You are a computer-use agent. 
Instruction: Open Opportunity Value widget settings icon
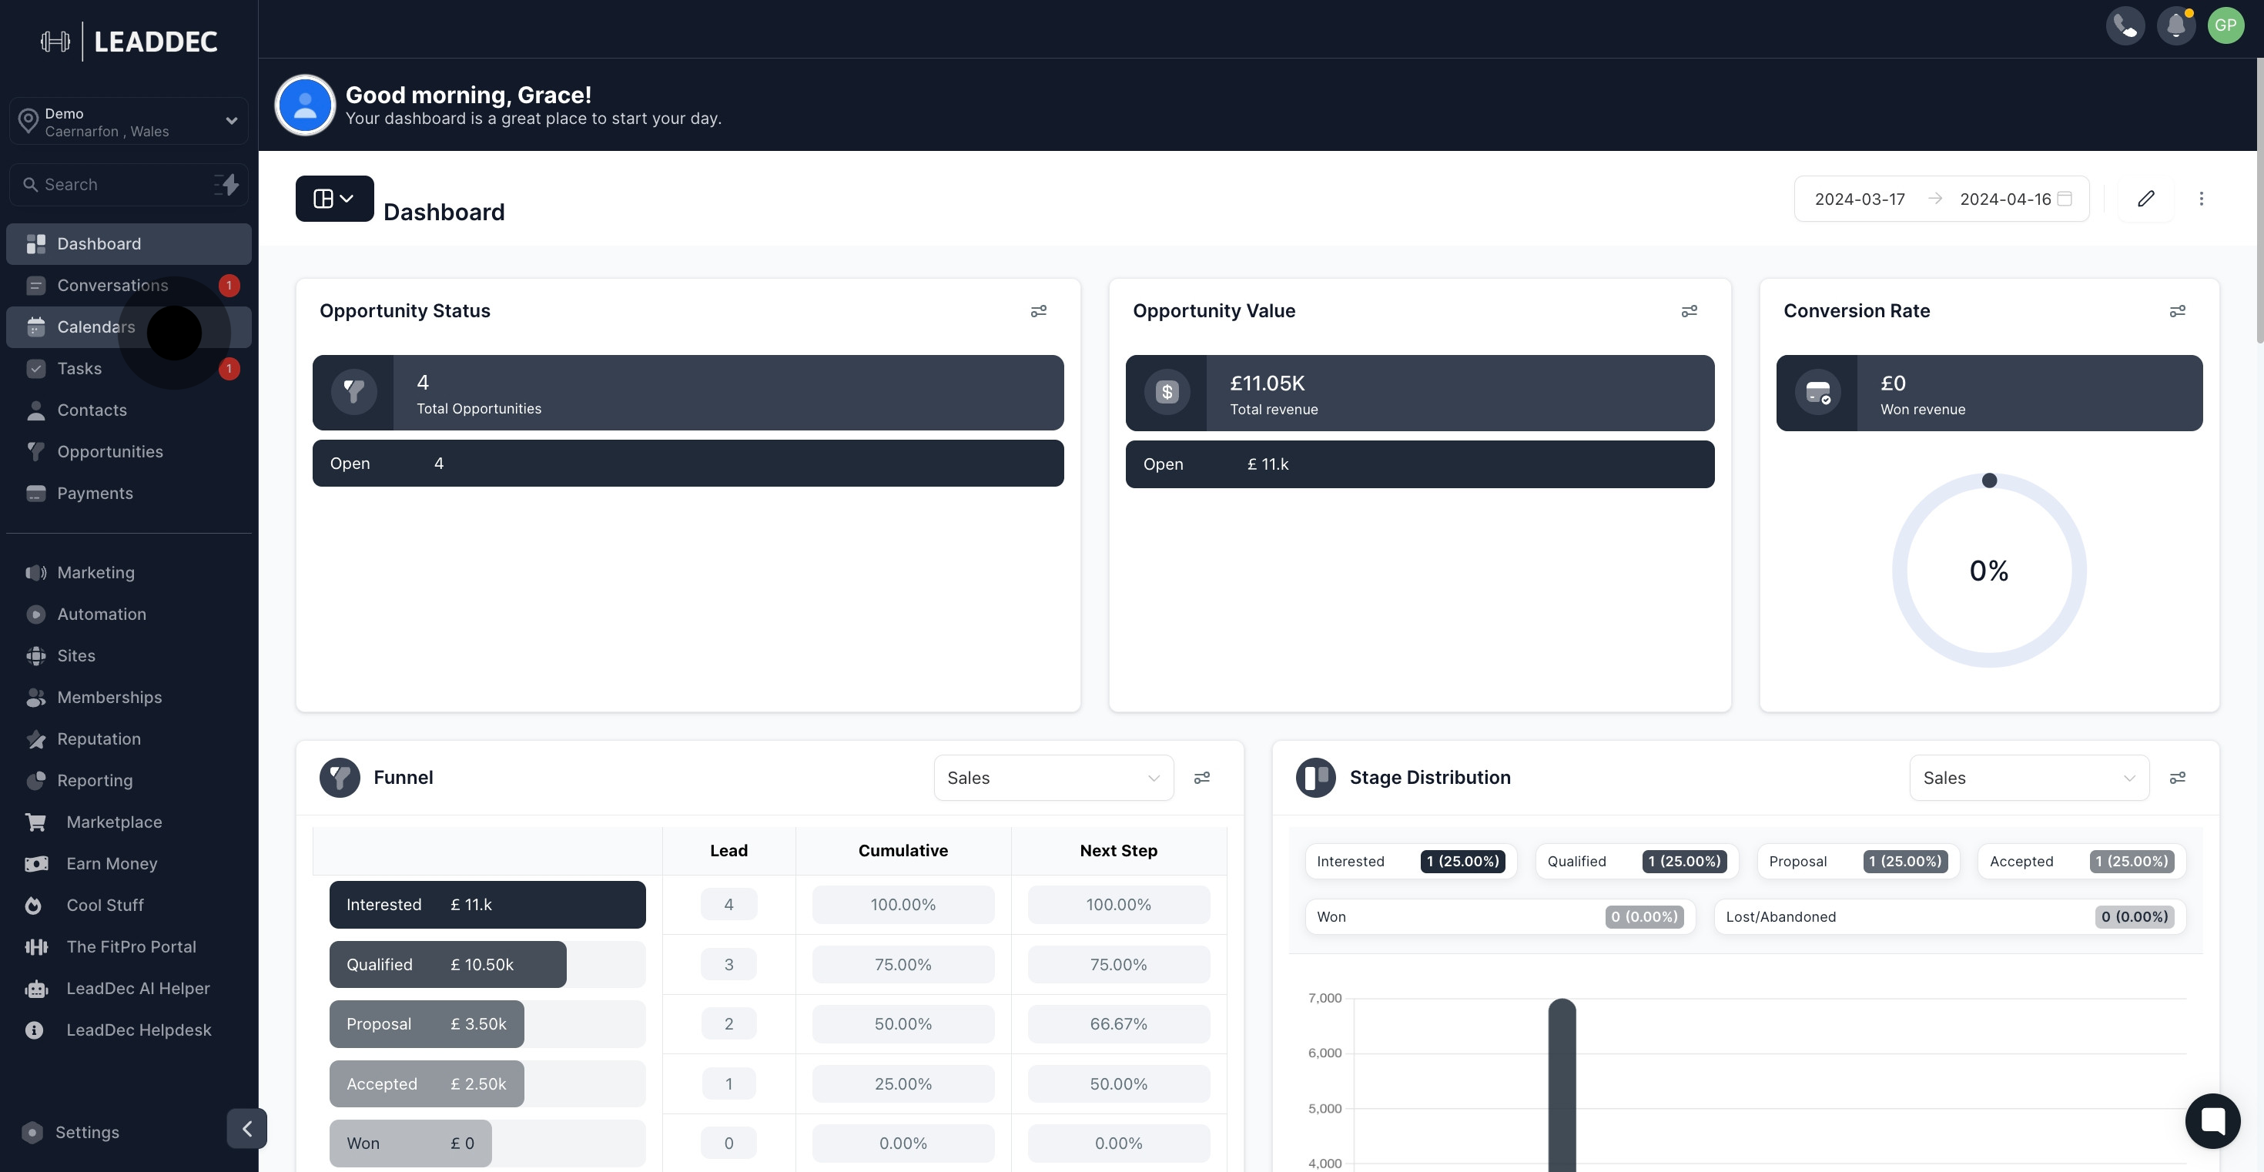coord(1688,311)
